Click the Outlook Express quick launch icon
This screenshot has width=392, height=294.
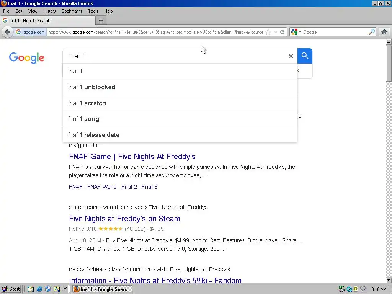[x=48, y=289]
